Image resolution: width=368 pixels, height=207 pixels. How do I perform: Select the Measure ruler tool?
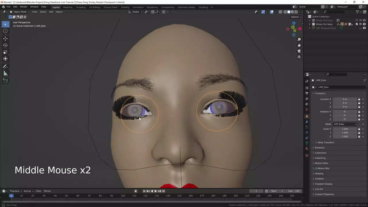click(x=5, y=73)
